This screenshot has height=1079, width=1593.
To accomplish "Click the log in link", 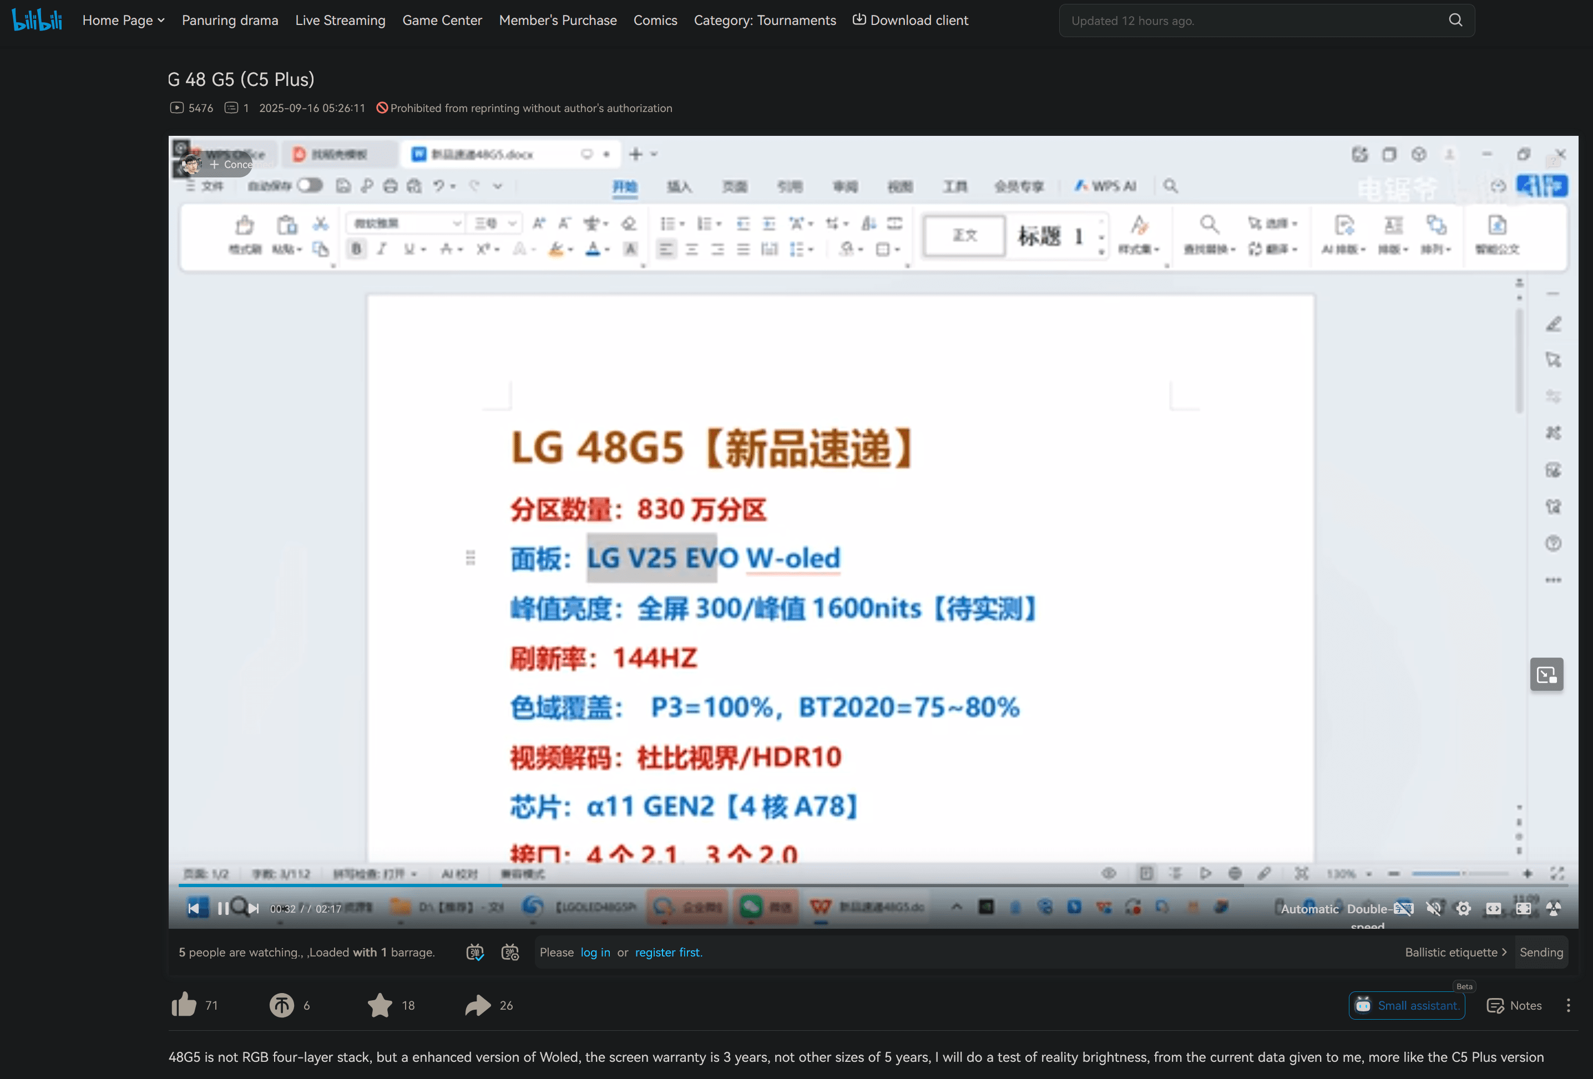I will (594, 952).
